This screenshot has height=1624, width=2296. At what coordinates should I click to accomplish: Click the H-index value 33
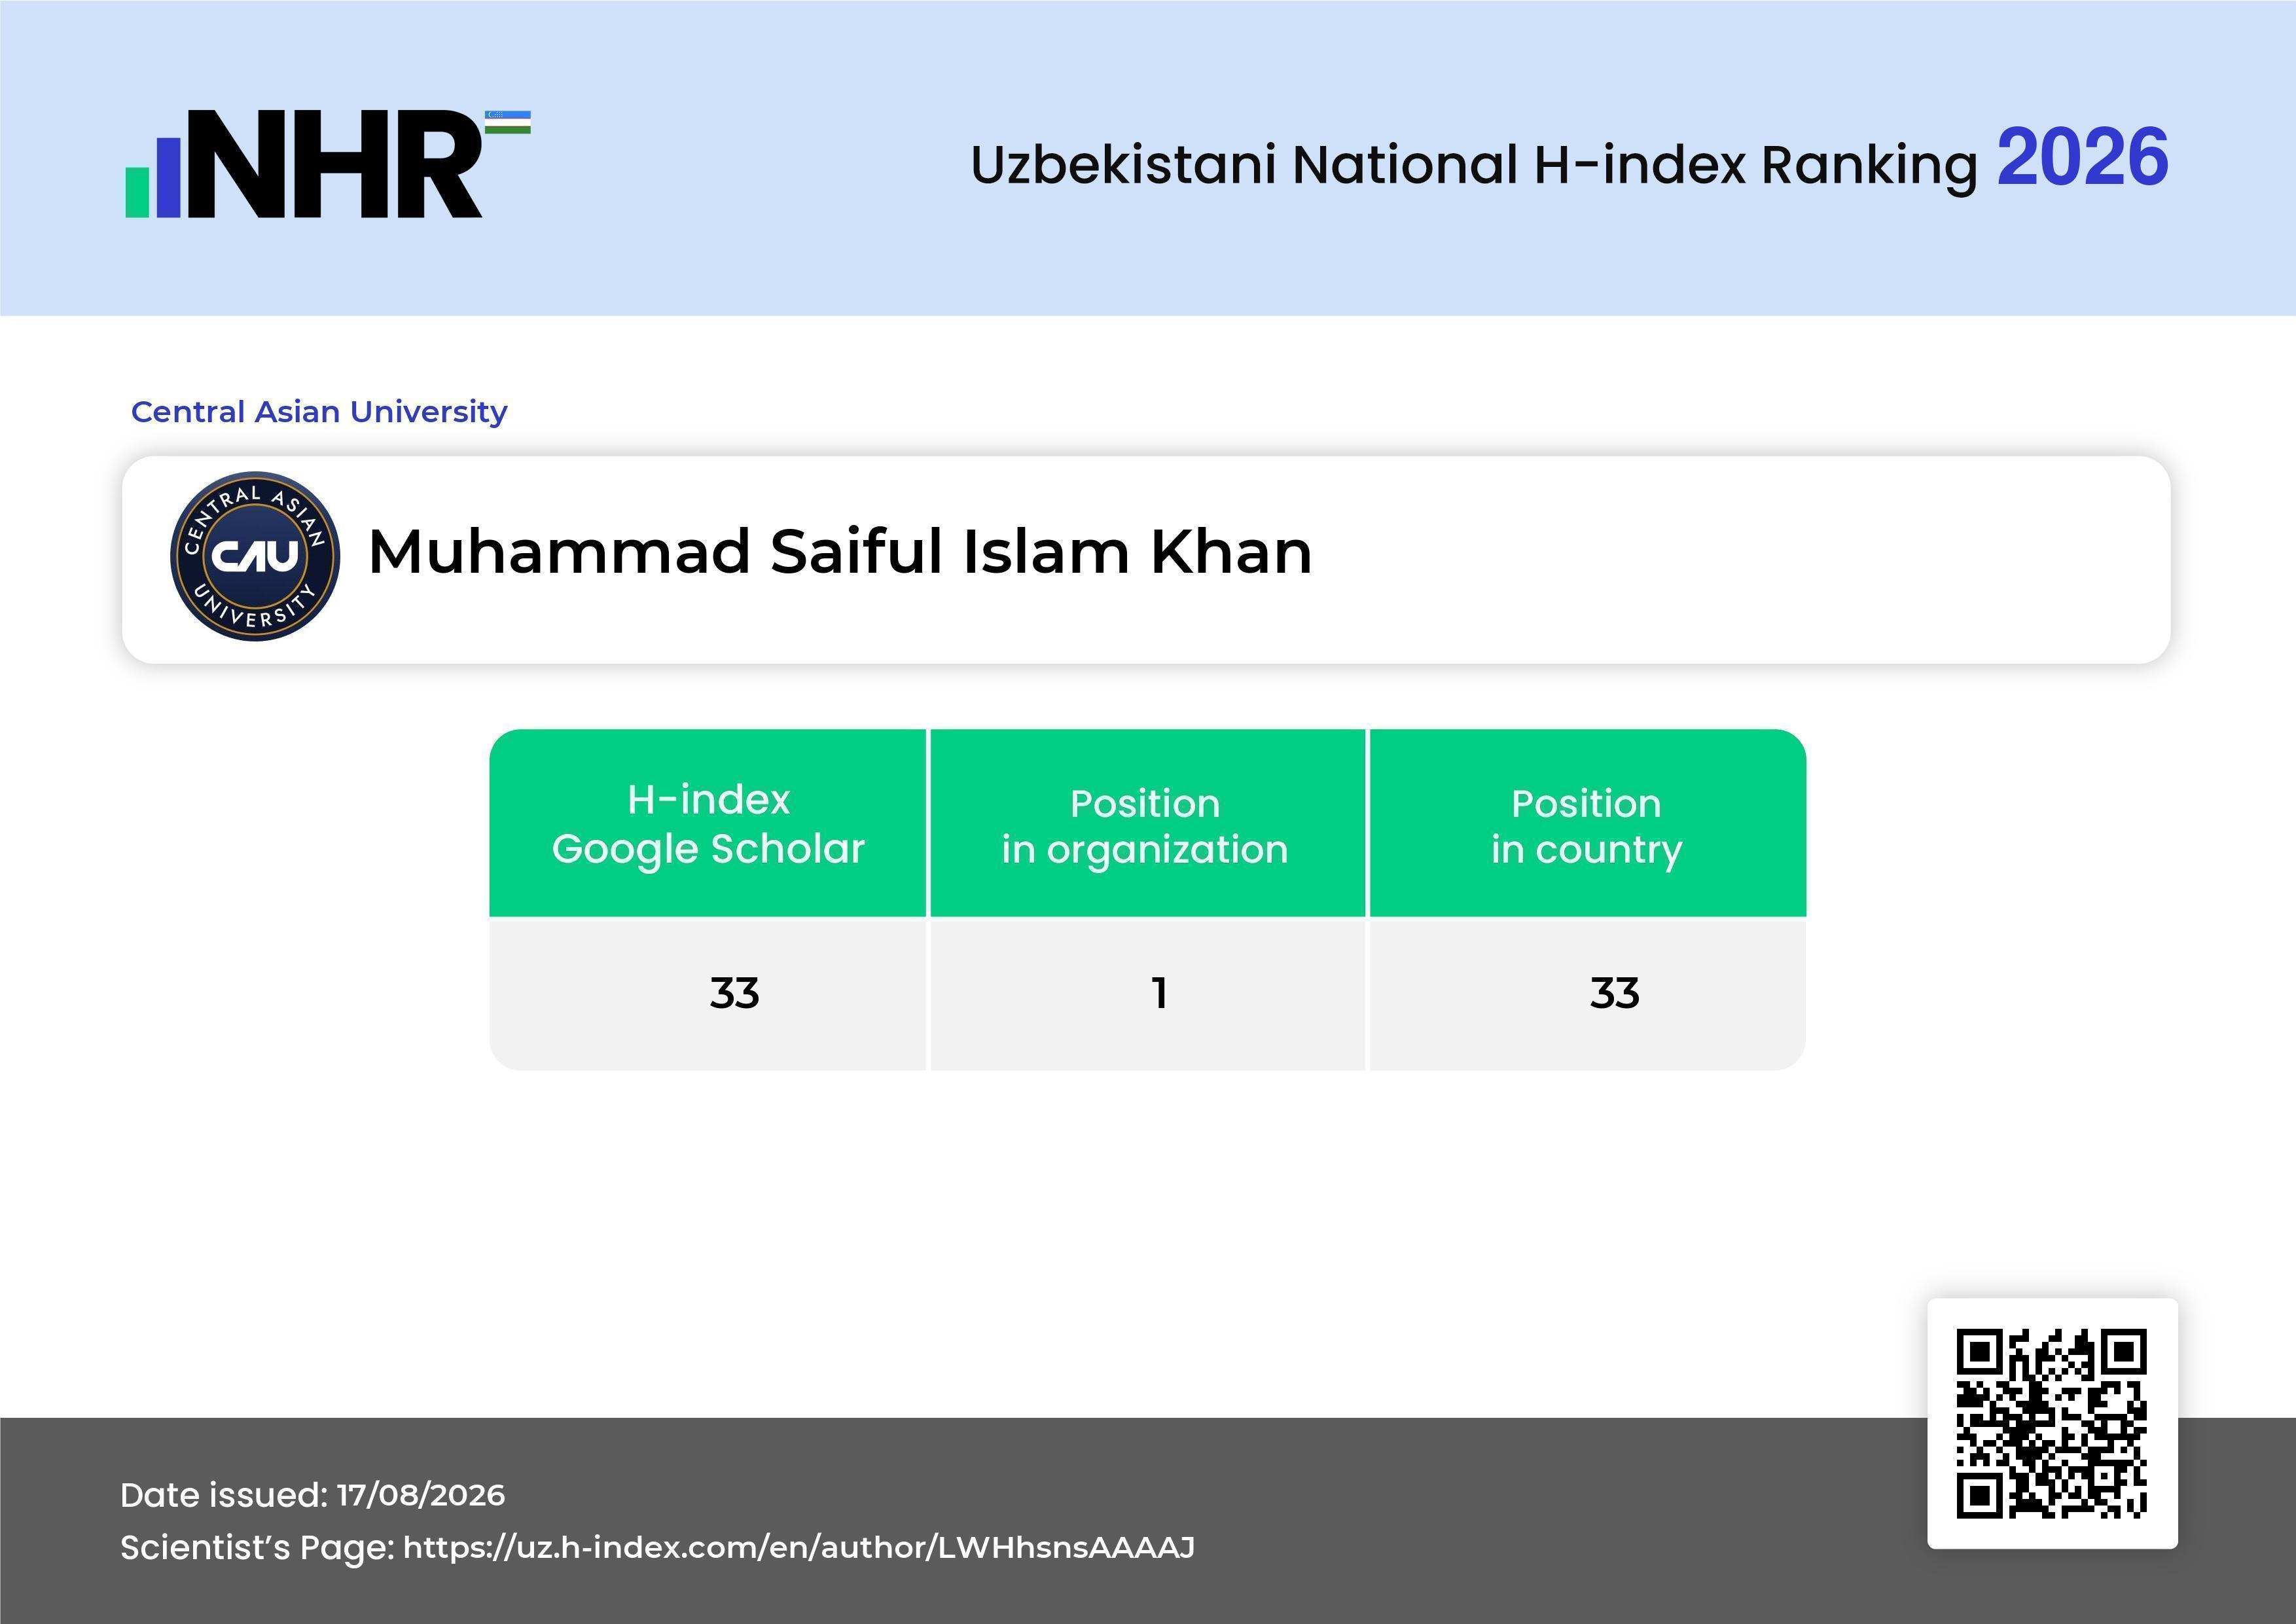[x=734, y=993]
